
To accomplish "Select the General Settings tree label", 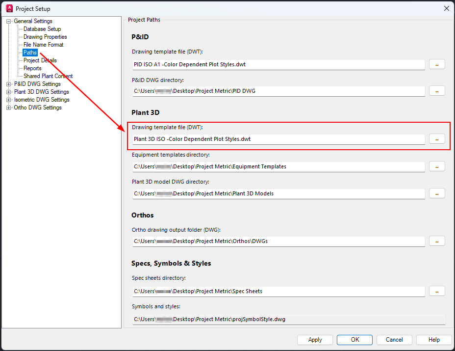I will tap(33, 21).
